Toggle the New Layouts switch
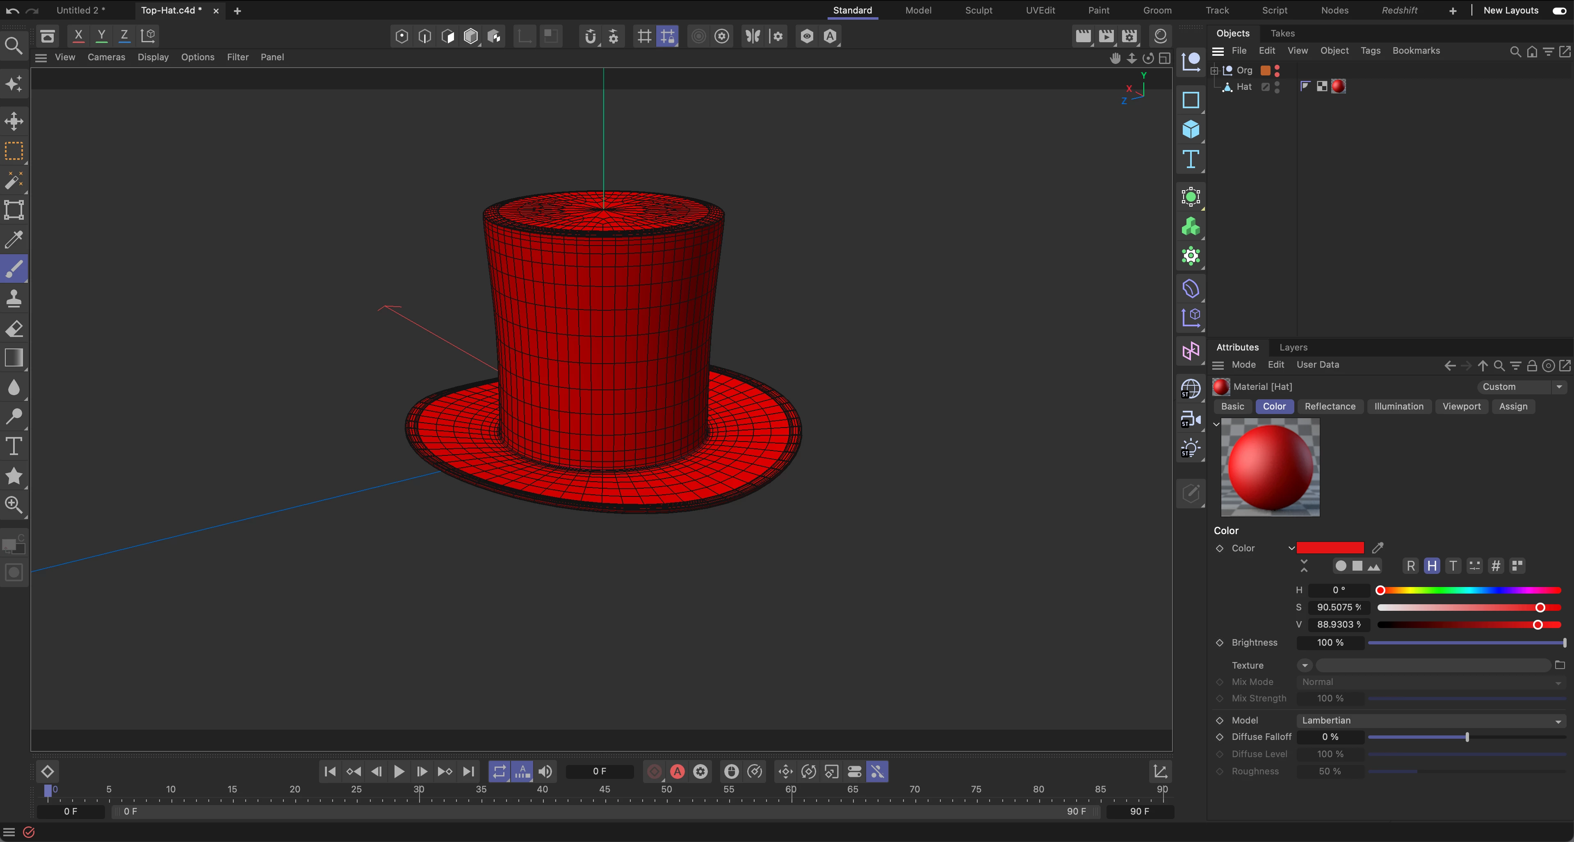Image resolution: width=1574 pixels, height=842 pixels. [1559, 10]
